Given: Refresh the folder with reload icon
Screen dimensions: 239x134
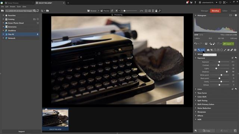Looking at the screenshot, I should [x=38, y=11].
